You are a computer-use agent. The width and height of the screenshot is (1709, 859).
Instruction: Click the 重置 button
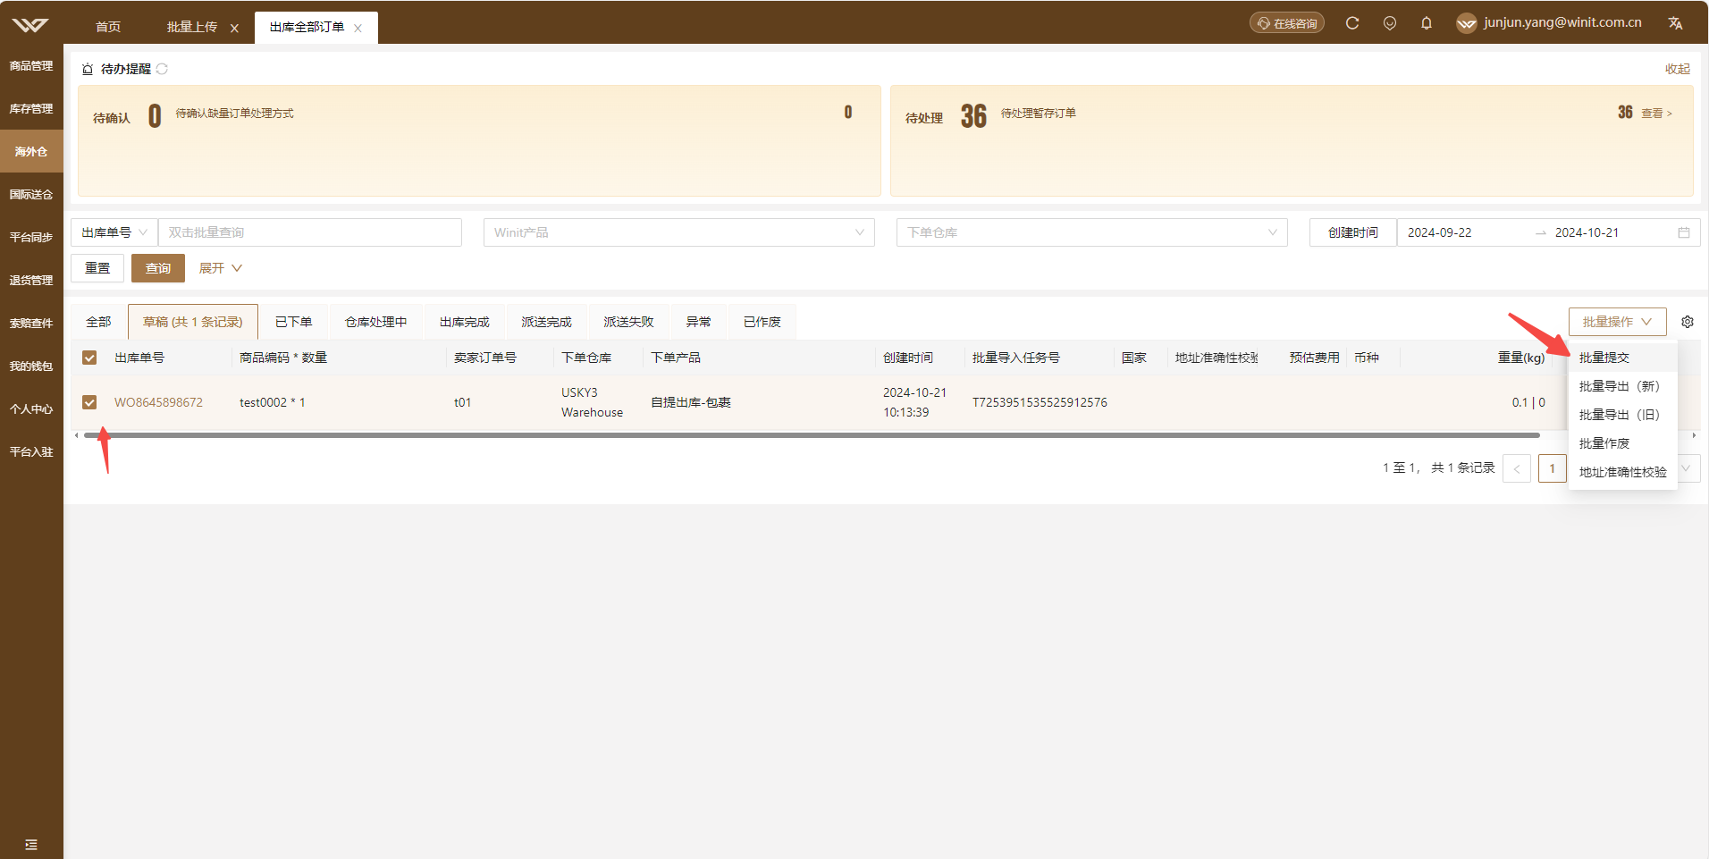point(97,268)
